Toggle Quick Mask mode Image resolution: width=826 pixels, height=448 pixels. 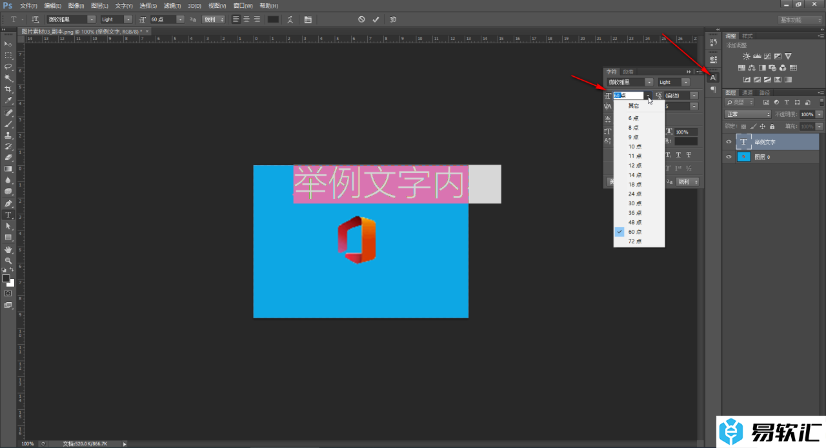click(x=8, y=293)
